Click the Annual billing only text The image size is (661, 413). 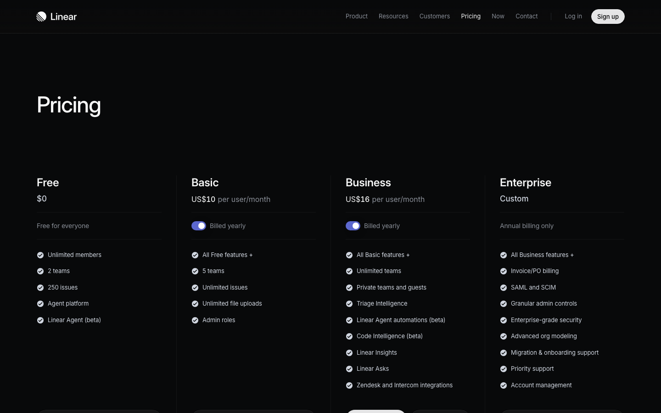click(527, 226)
